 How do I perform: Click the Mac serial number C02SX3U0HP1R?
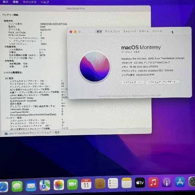[145, 75]
